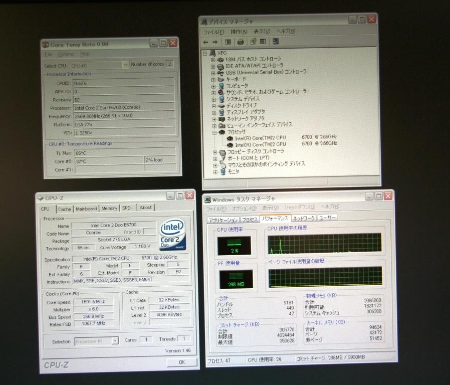The height and width of the screenshot is (385, 450).
Task: Open the Action menu in Device Manager
Action: click(x=239, y=32)
